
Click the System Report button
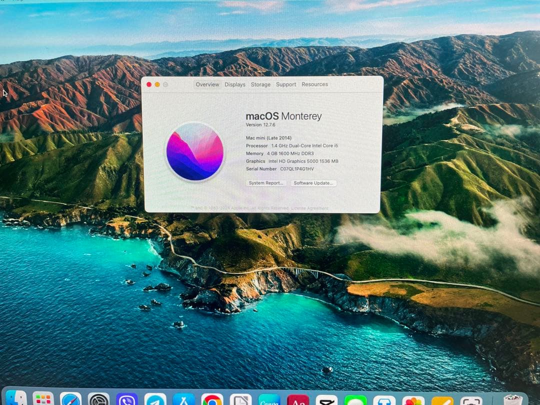pyautogui.click(x=265, y=183)
